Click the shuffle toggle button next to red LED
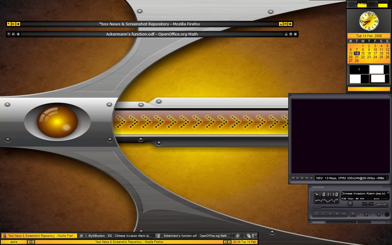 point(366,214)
